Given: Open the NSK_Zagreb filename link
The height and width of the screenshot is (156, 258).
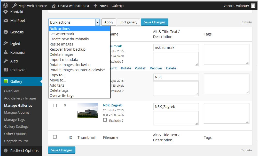Looking at the screenshot, I should [x=113, y=105].
